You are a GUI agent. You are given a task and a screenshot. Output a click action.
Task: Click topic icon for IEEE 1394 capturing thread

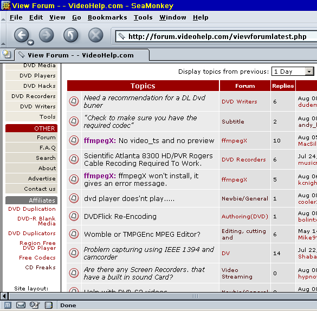coord(74,253)
